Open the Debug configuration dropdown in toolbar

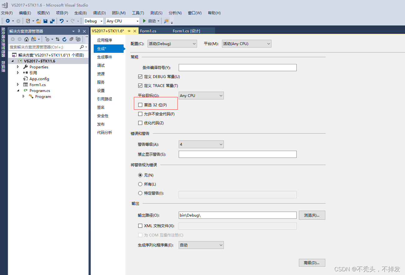[93, 21]
